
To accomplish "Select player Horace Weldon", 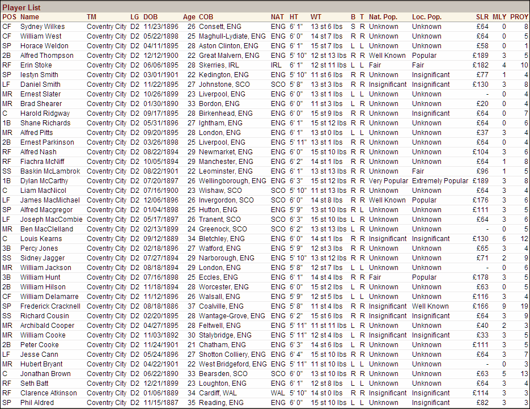I will (x=44, y=46).
